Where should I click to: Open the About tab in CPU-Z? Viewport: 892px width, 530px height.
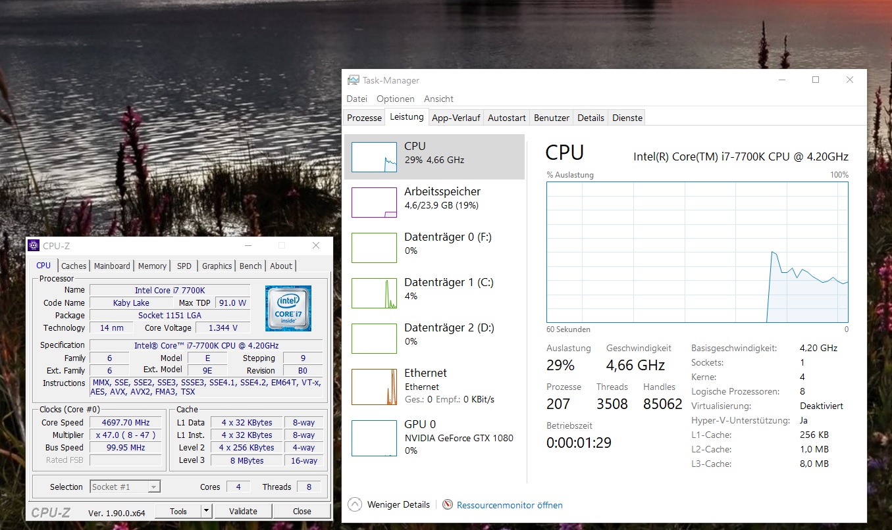[x=281, y=266]
